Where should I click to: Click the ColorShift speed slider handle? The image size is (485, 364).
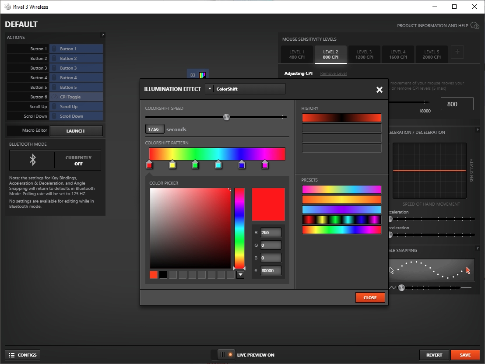[226, 117]
